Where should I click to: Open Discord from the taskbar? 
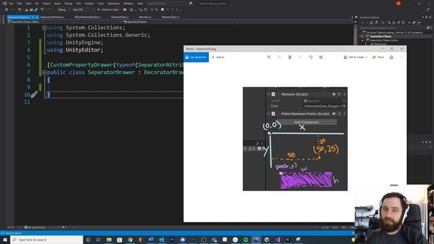point(182,239)
